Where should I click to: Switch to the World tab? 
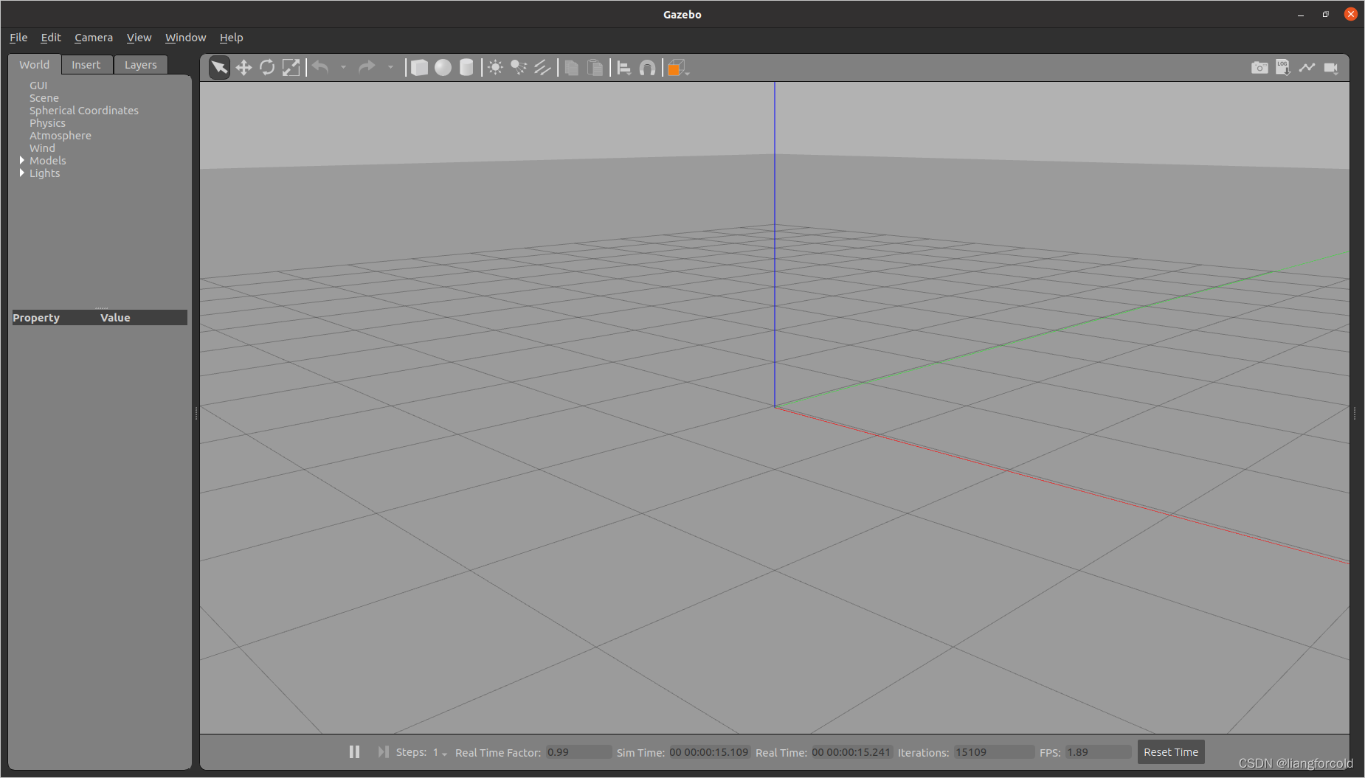coord(35,65)
